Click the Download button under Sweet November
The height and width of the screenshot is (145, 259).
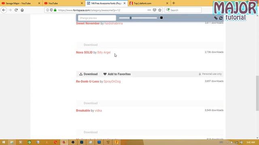[91, 45]
